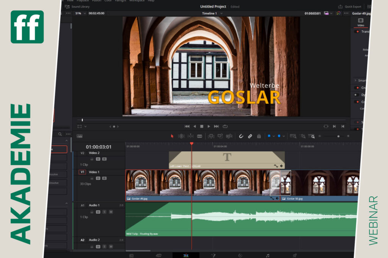Add a blue marker to timeline

[x=279, y=136]
